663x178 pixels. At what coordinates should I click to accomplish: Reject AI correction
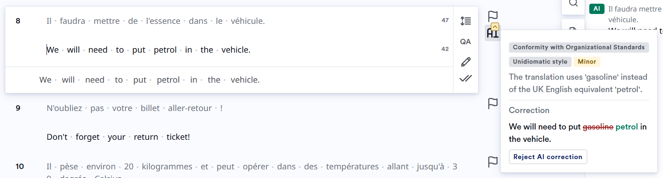tap(548, 157)
